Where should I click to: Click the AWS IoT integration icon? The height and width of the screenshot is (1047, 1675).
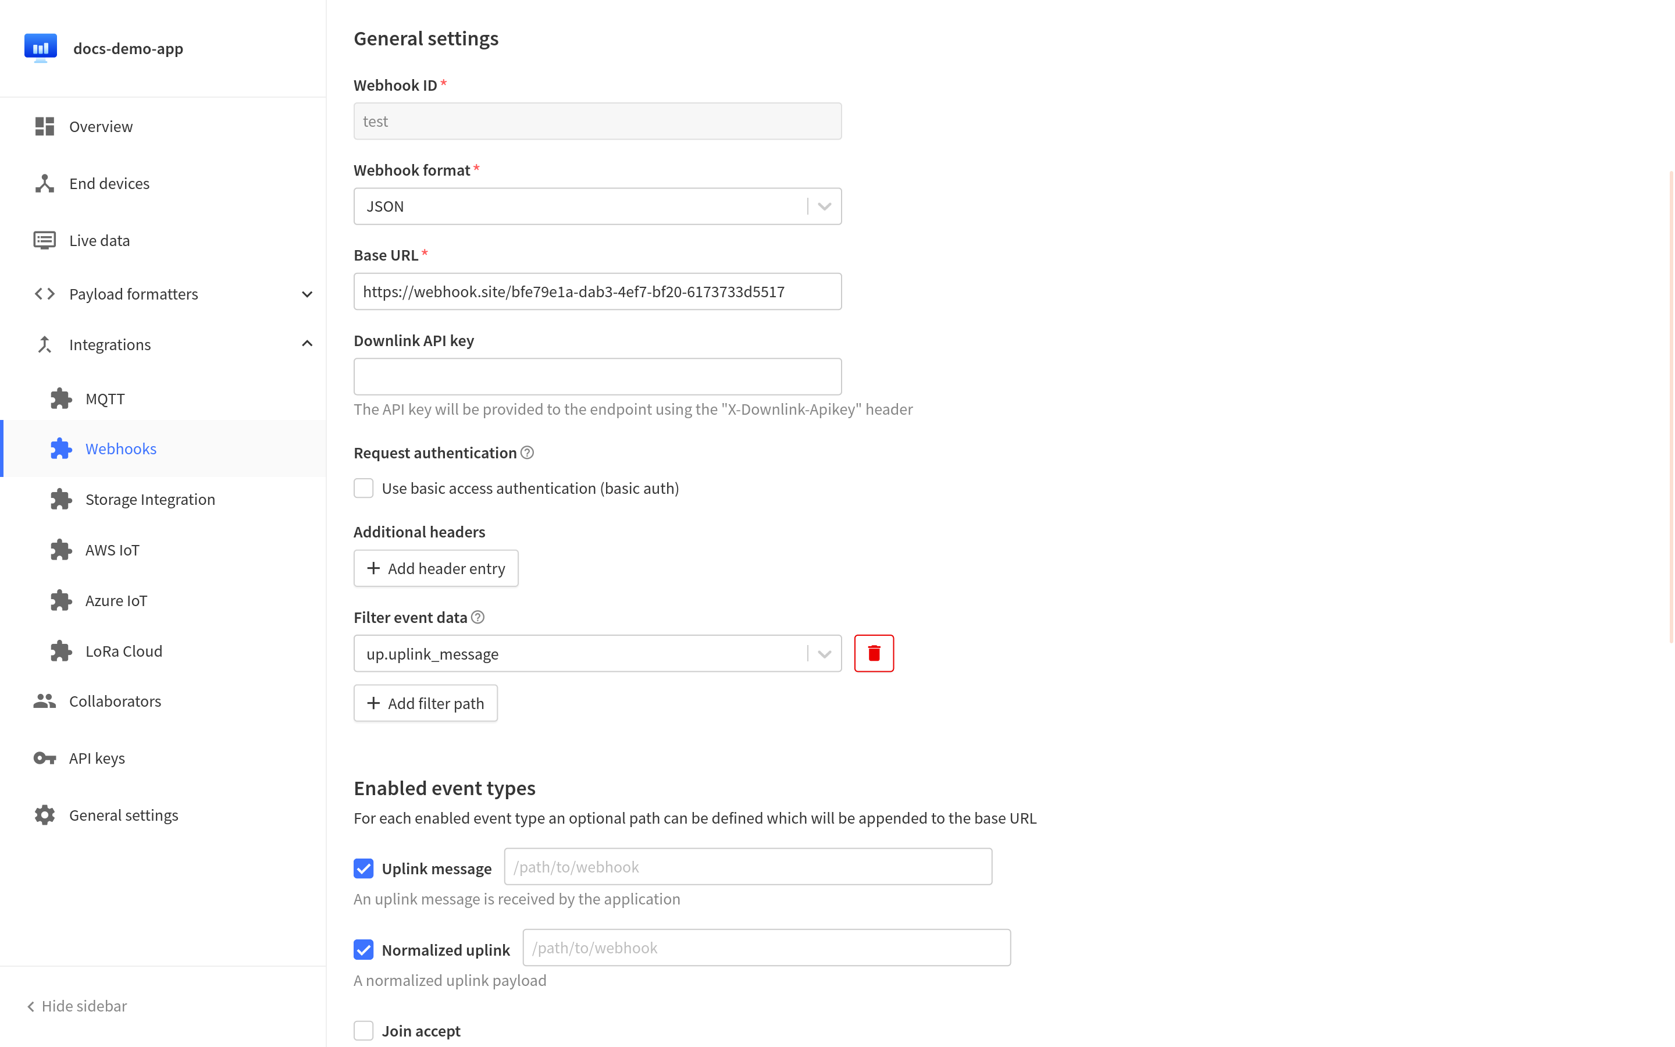(x=59, y=550)
